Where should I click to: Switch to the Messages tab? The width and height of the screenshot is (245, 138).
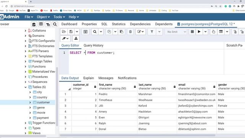tap(106, 78)
